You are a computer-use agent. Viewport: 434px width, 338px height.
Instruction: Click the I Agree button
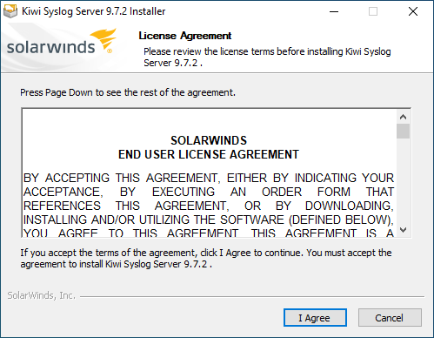click(315, 318)
